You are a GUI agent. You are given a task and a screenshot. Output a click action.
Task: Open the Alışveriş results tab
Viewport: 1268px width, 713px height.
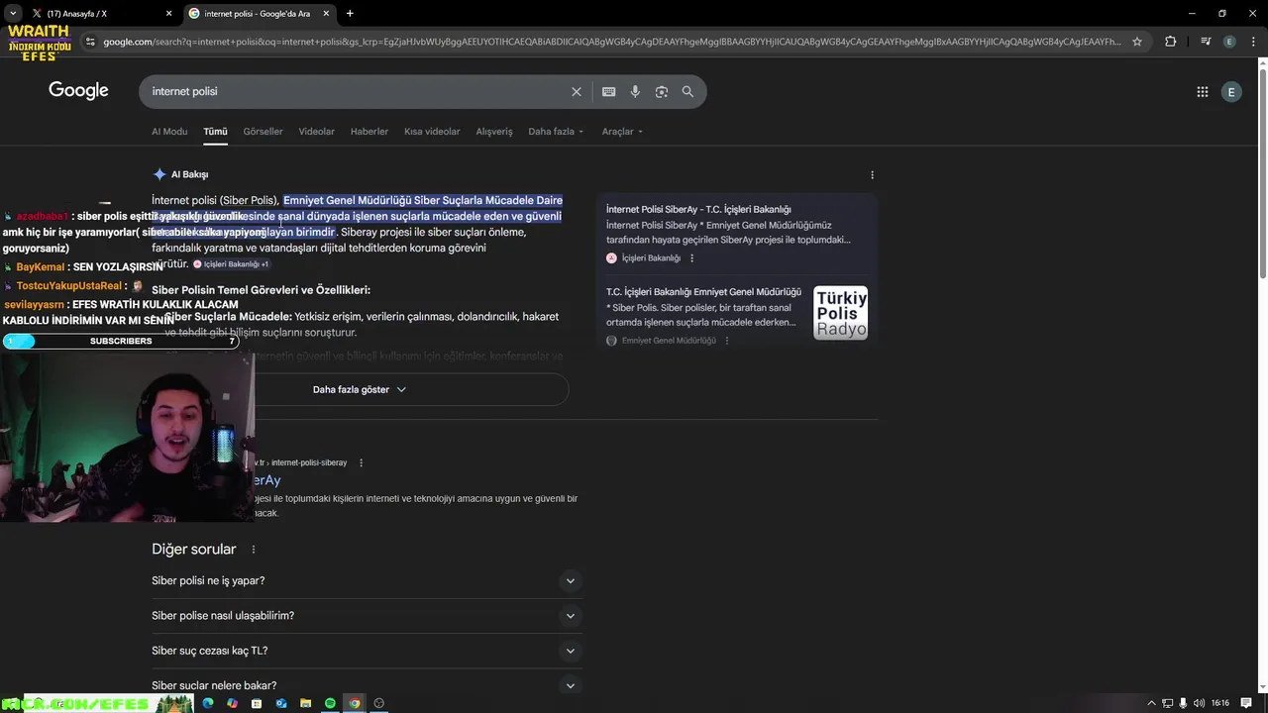click(x=494, y=131)
